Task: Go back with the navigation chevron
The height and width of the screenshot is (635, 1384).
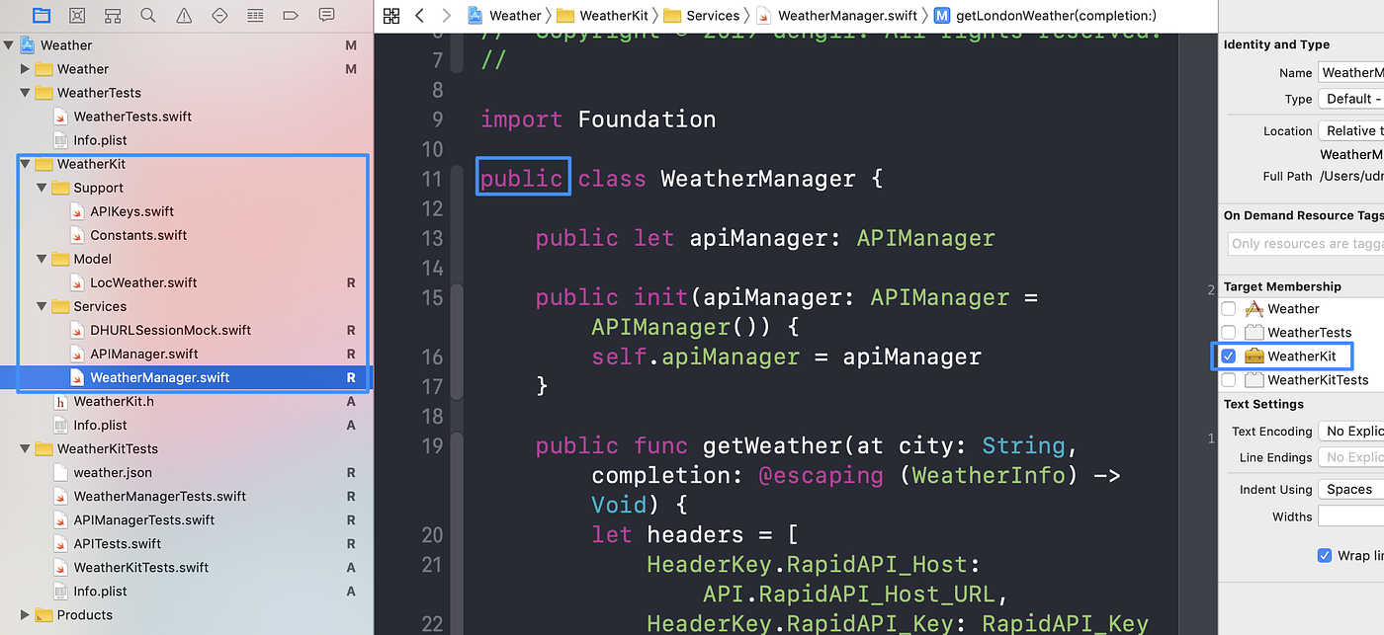Action: (417, 16)
